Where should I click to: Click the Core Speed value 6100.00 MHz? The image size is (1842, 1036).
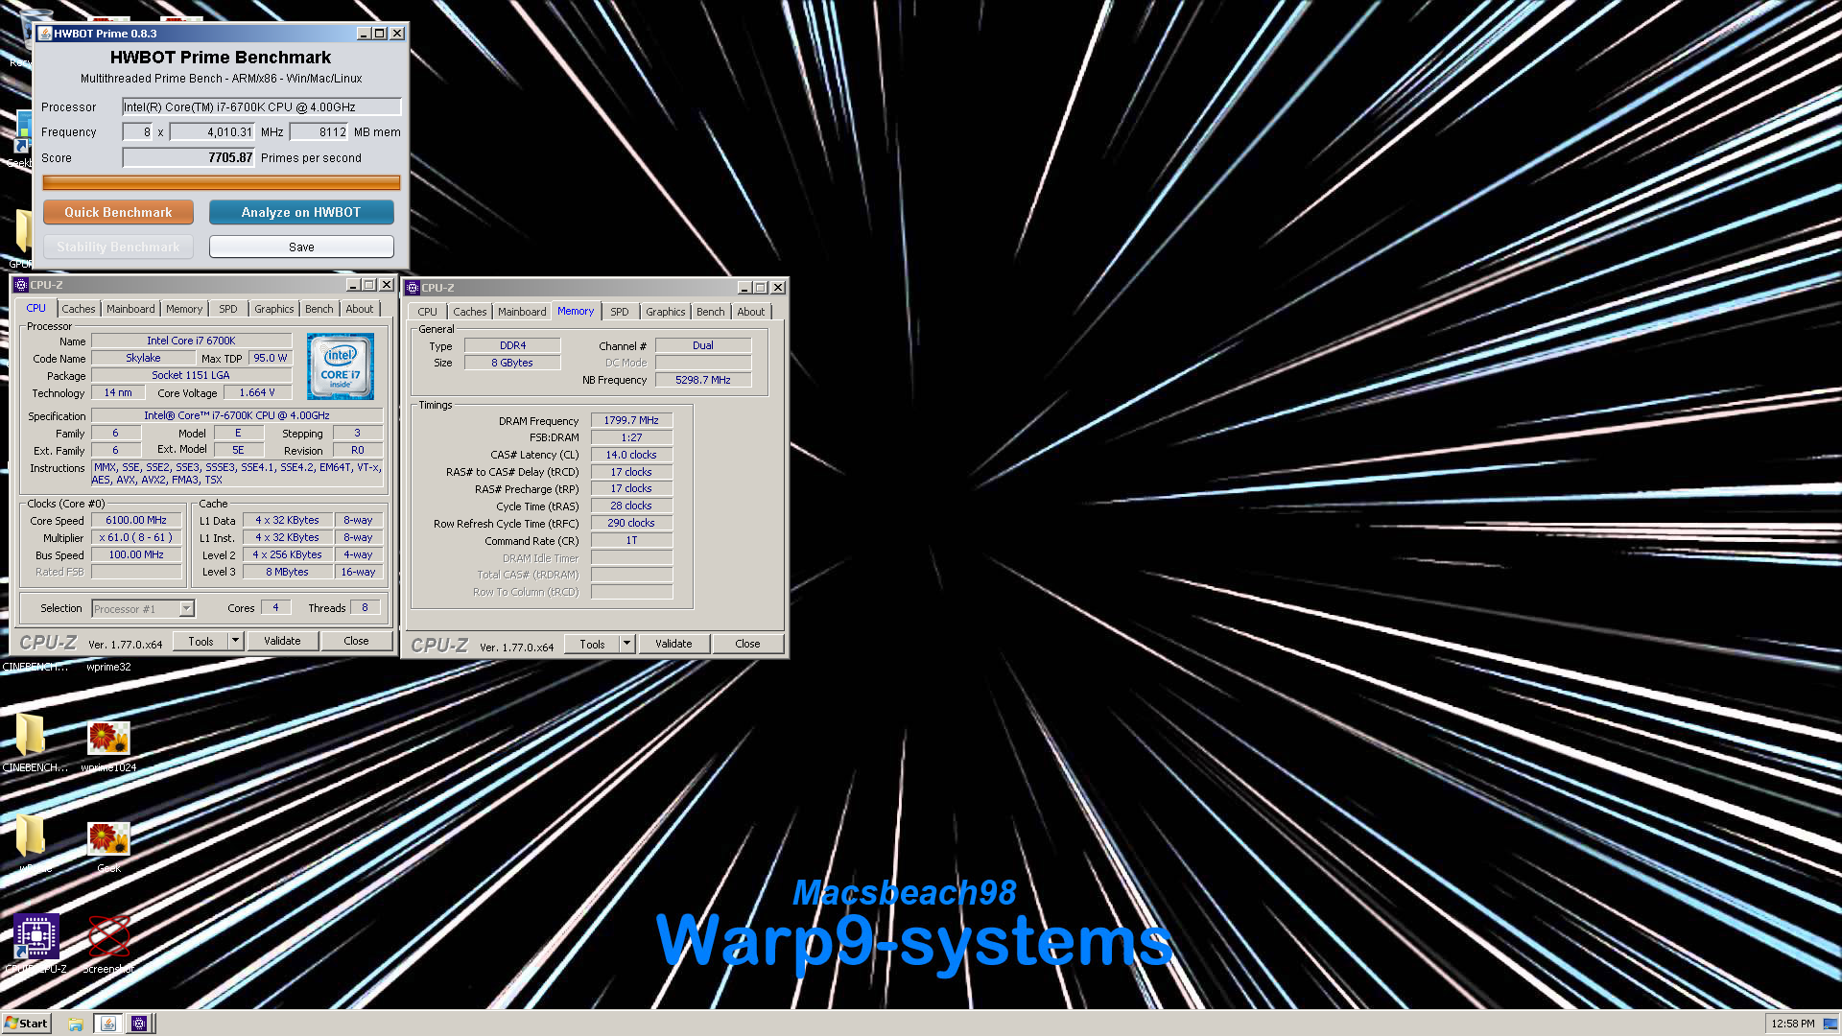click(136, 520)
